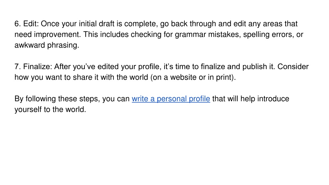Viewport: 329px width, 185px height.
Task: Click "help introduce" after the link
Action: click(265, 99)
